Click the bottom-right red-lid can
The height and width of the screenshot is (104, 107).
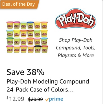45,49
